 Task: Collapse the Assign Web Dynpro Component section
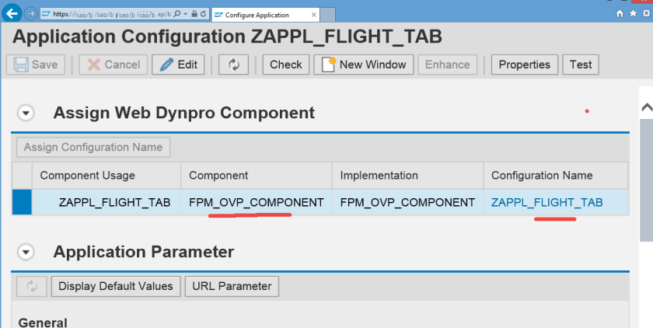(26, 113)
